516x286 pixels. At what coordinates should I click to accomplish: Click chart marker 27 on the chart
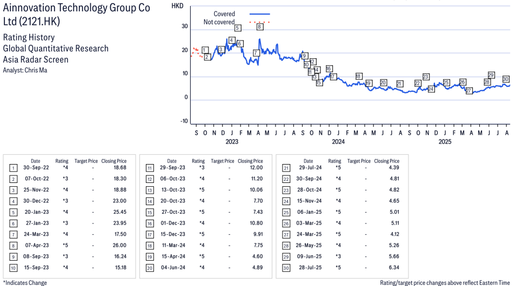click(469, 91)
